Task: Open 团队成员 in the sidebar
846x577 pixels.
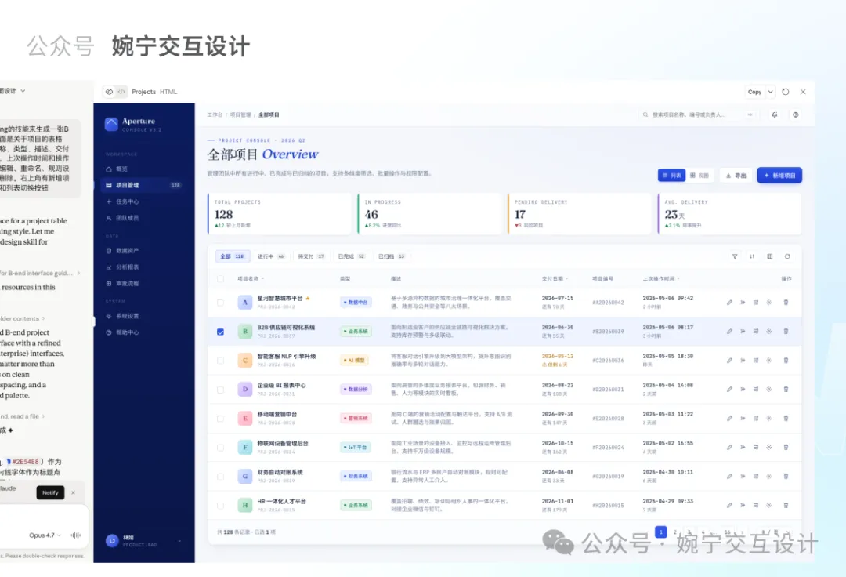Action: [144, 217]
